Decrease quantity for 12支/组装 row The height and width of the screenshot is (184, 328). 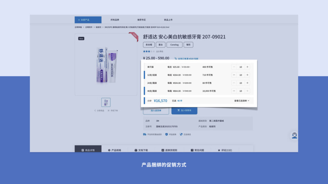coord(234,75)
